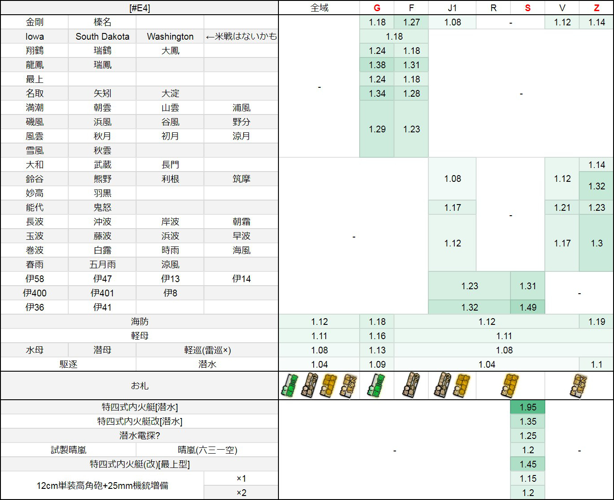
Task: Select the 特四式内火艇(改)[最上型] row label
Action: [x=140, y=464]
